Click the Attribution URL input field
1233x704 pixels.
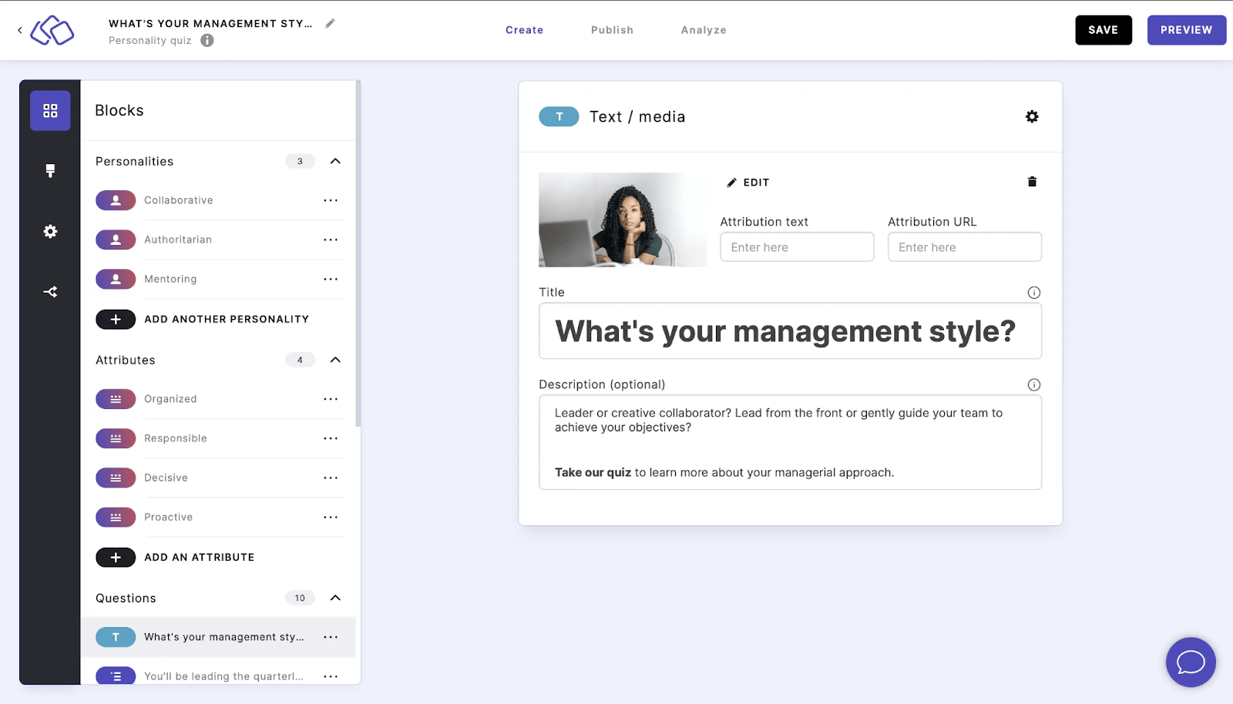964,247
